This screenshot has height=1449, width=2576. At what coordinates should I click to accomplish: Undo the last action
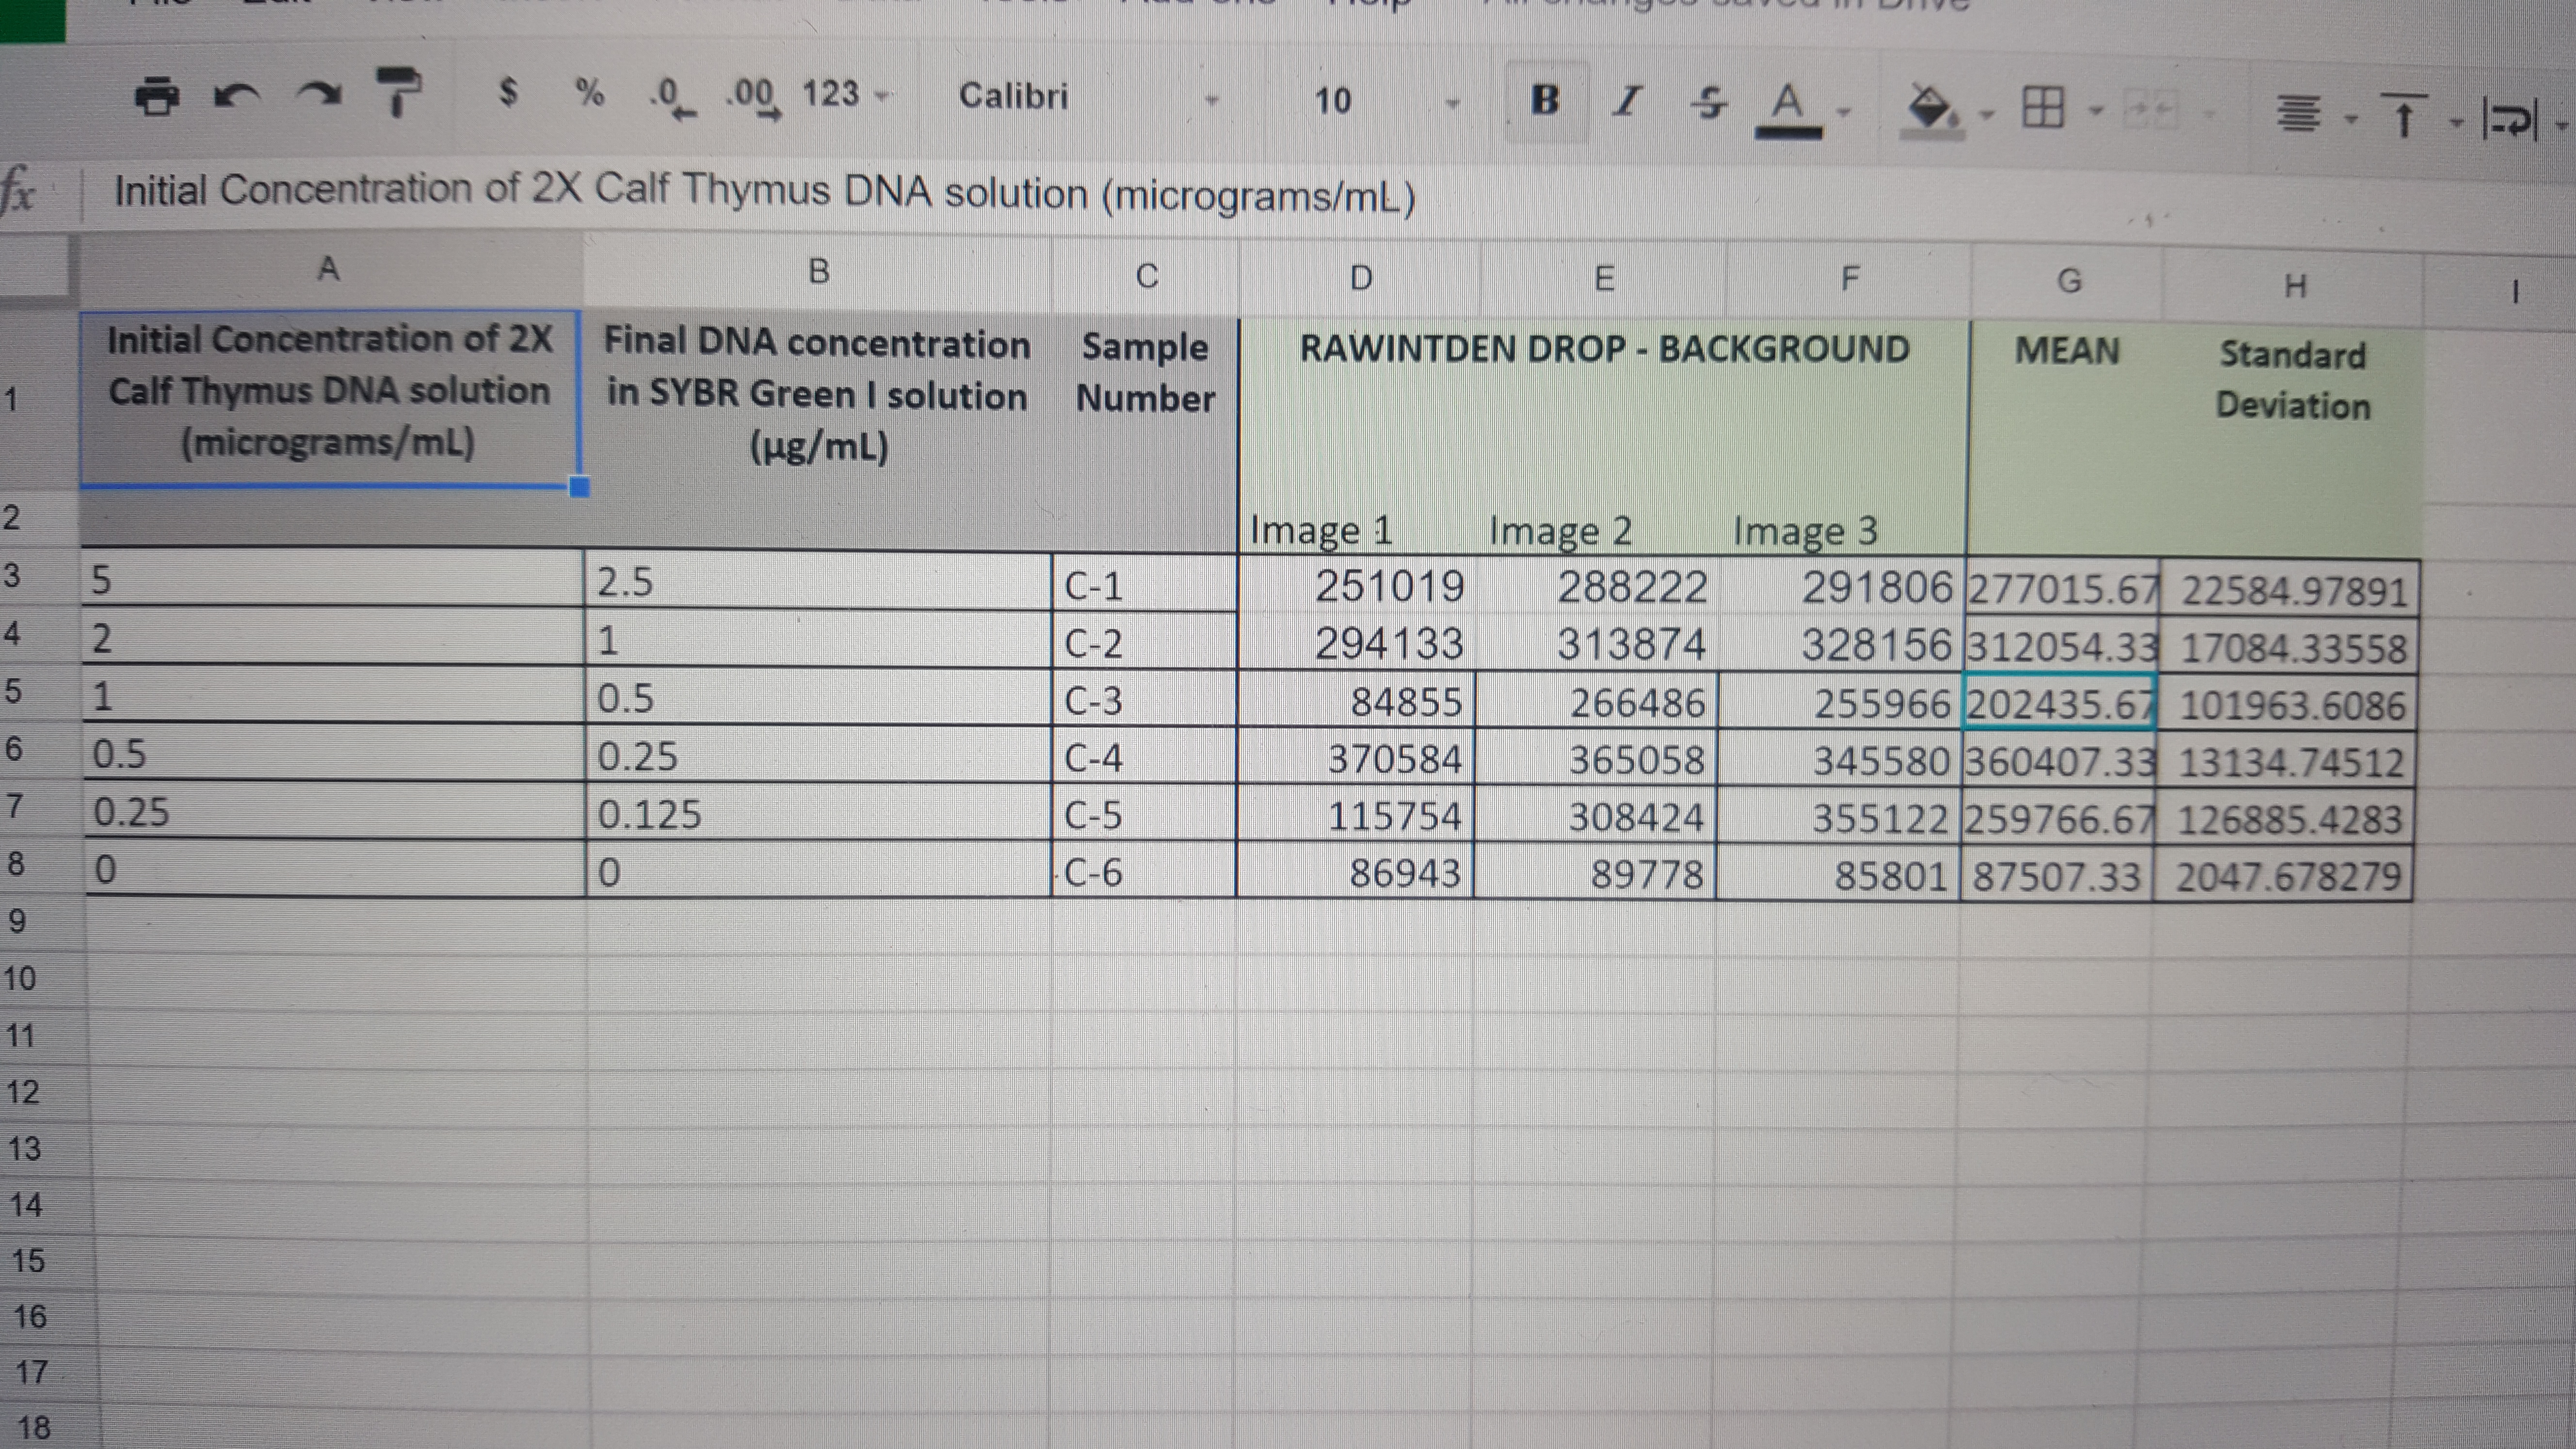point(237,96)
